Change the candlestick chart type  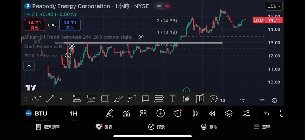point(195,113)
